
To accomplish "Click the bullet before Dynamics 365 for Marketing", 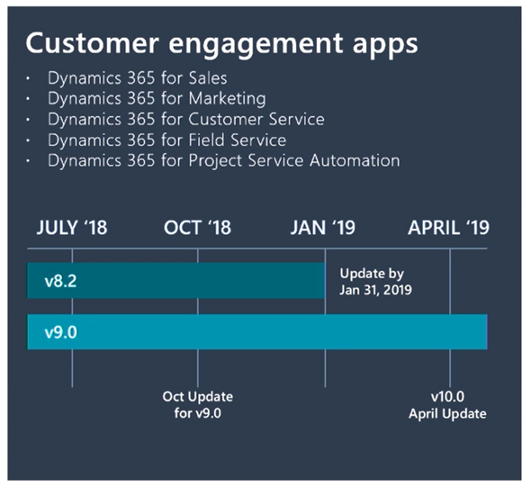I will 28,99.
